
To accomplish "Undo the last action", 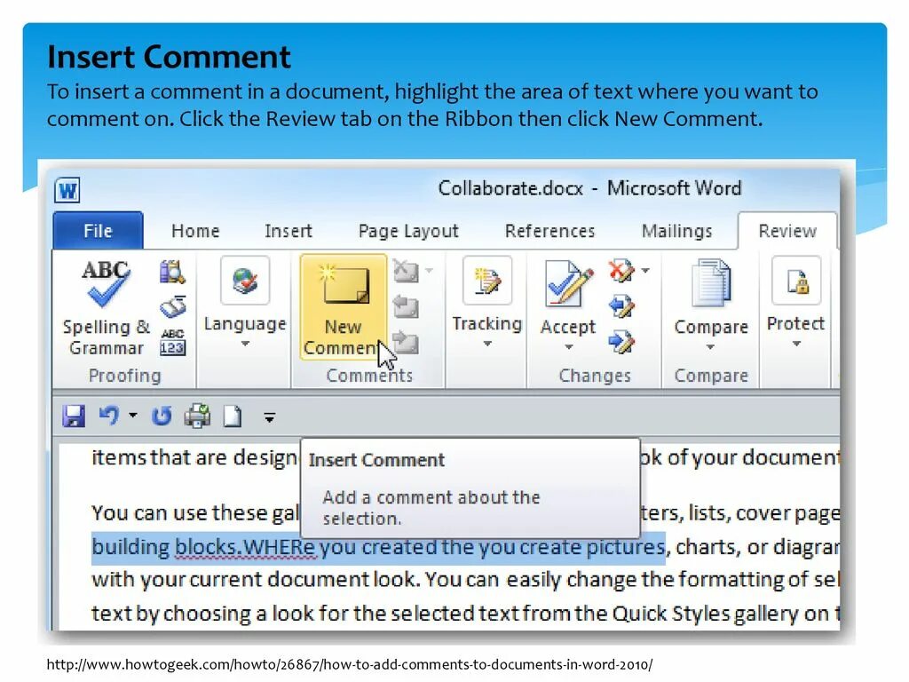I will click(109, 416).
